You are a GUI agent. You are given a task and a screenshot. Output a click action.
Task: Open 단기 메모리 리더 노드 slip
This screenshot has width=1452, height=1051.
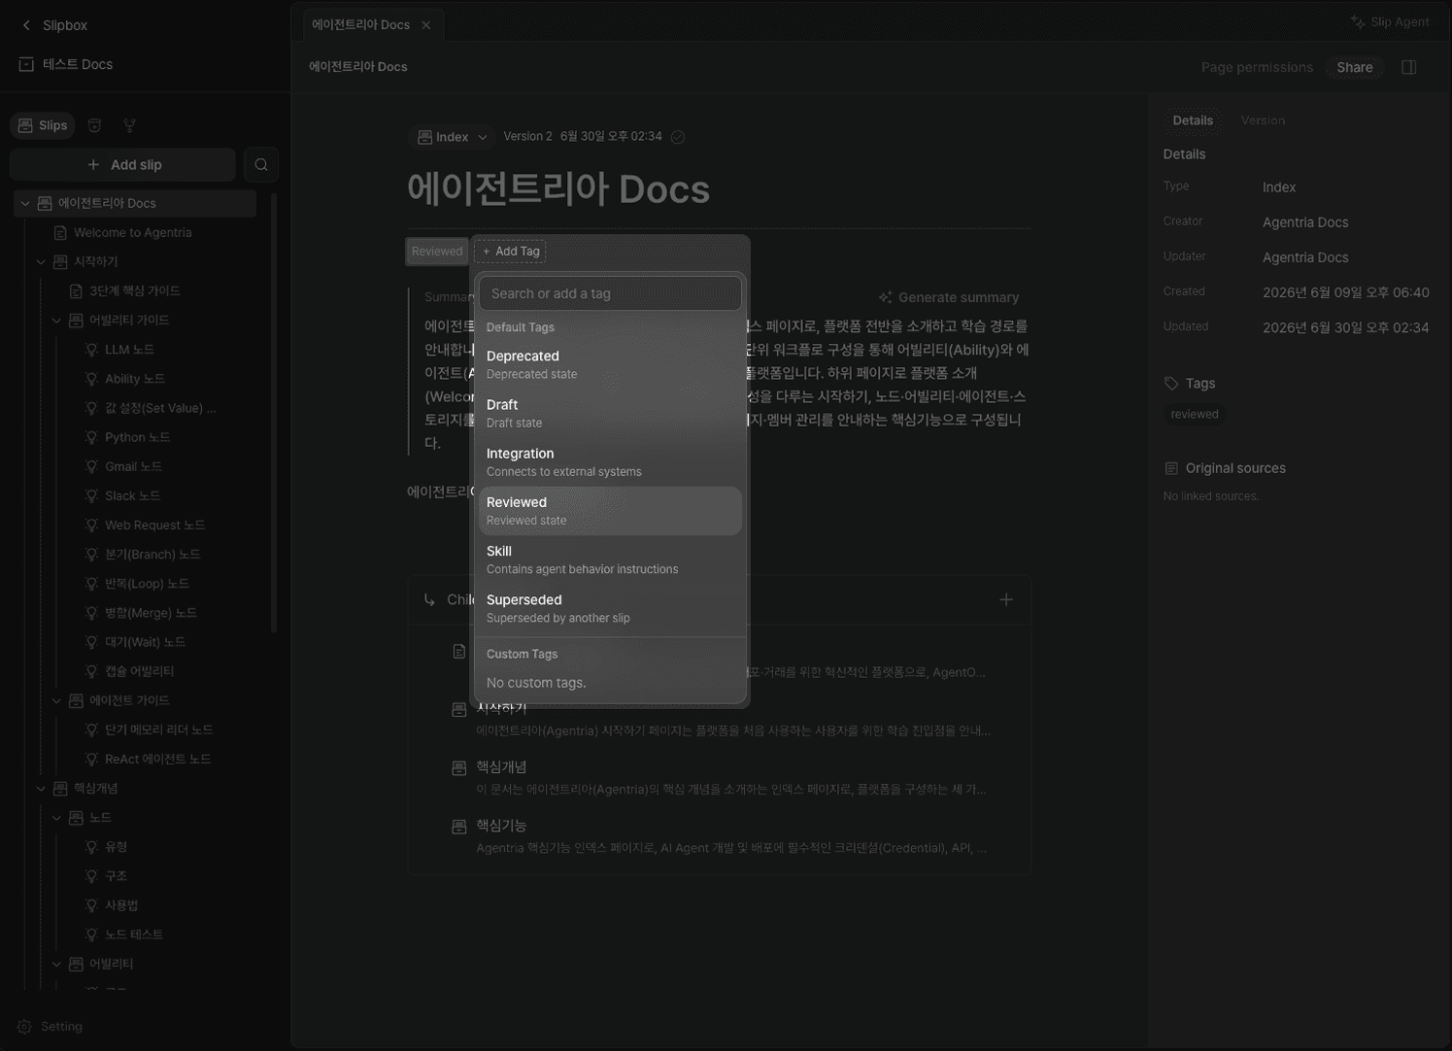click(158, 729)
